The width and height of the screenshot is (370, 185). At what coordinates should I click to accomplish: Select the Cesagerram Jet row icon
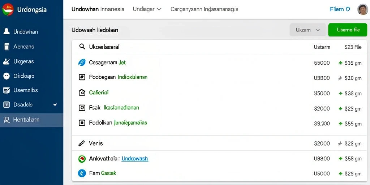82,63
